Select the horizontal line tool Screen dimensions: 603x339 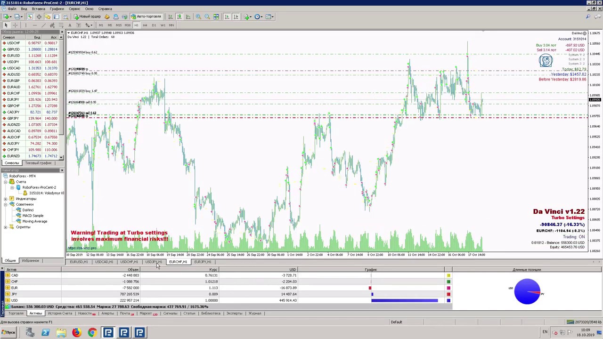click(34, 25)
